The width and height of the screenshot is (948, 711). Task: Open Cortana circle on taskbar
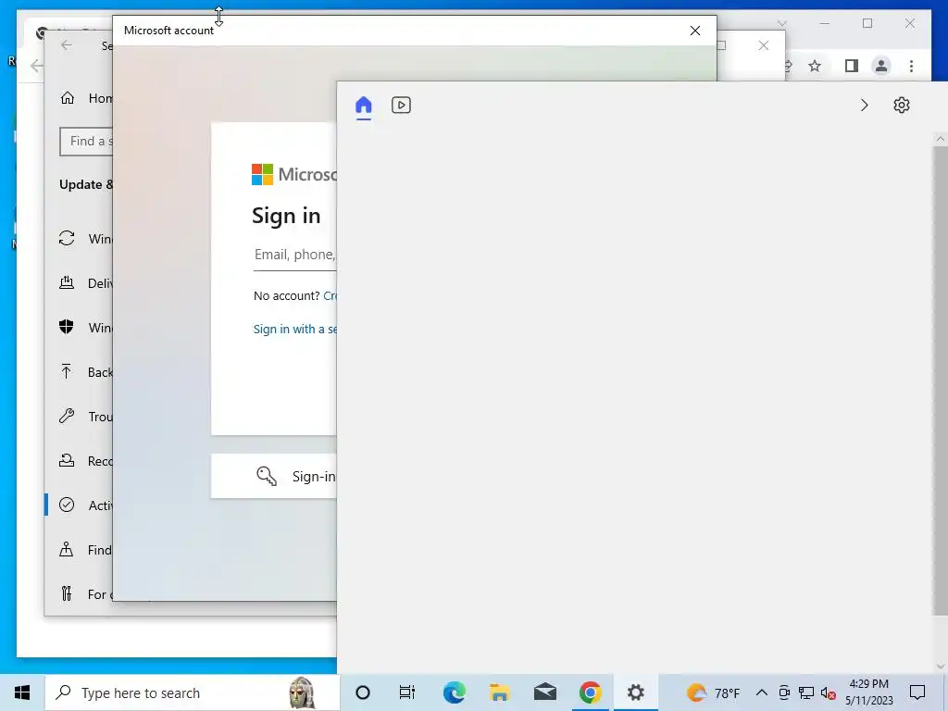(363, 692)
